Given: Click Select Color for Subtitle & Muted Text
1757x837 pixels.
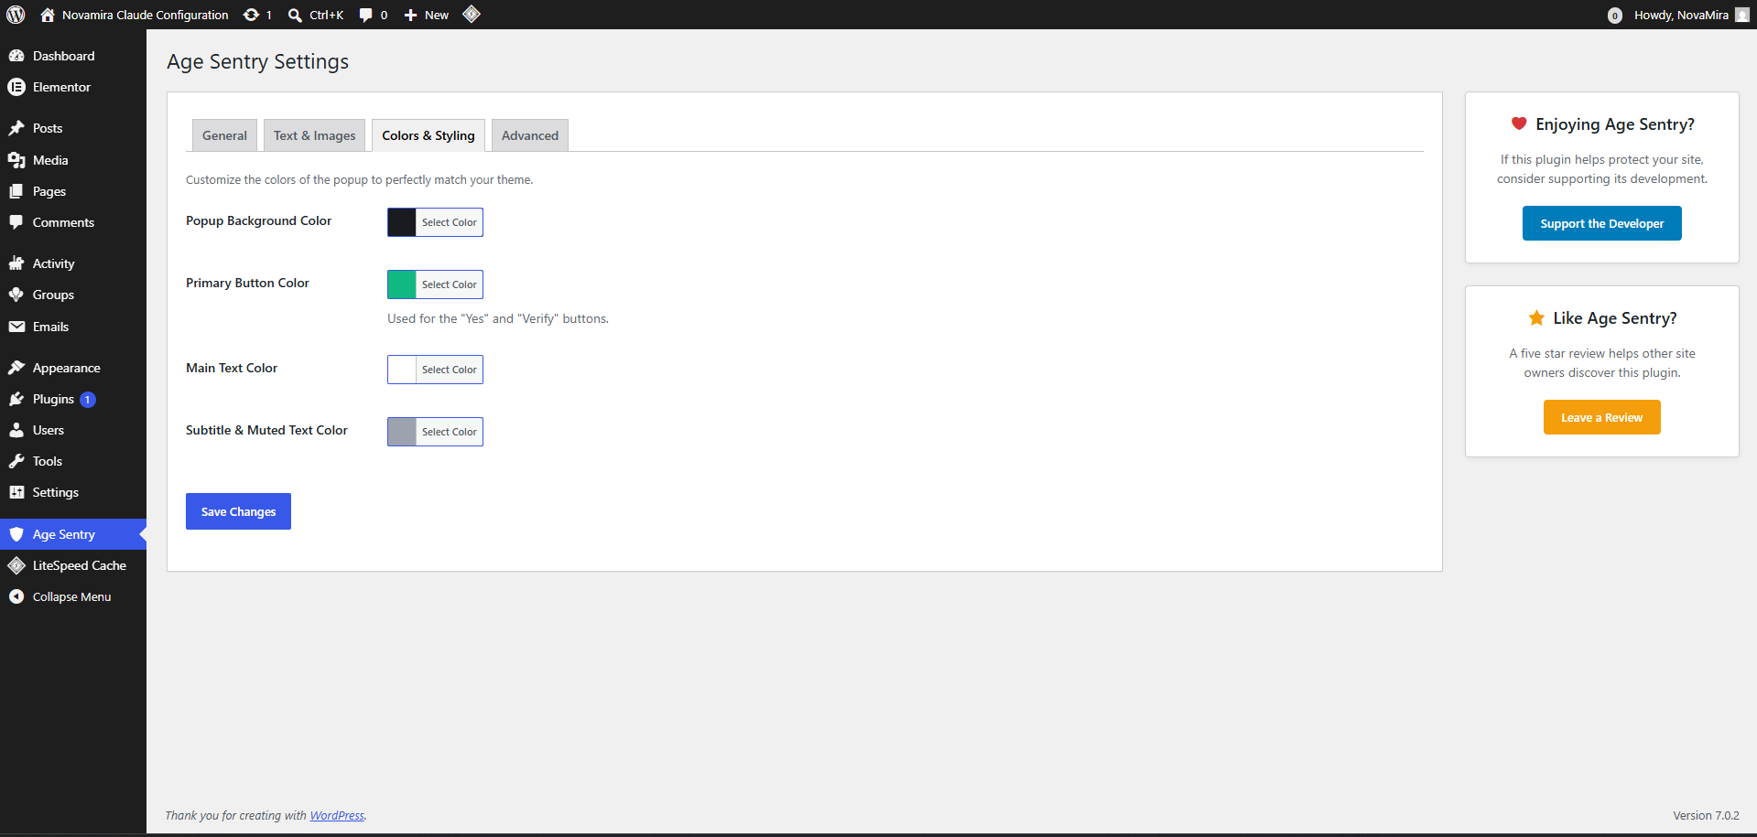Looking at the screenshot, I should [x=450, y=432].
